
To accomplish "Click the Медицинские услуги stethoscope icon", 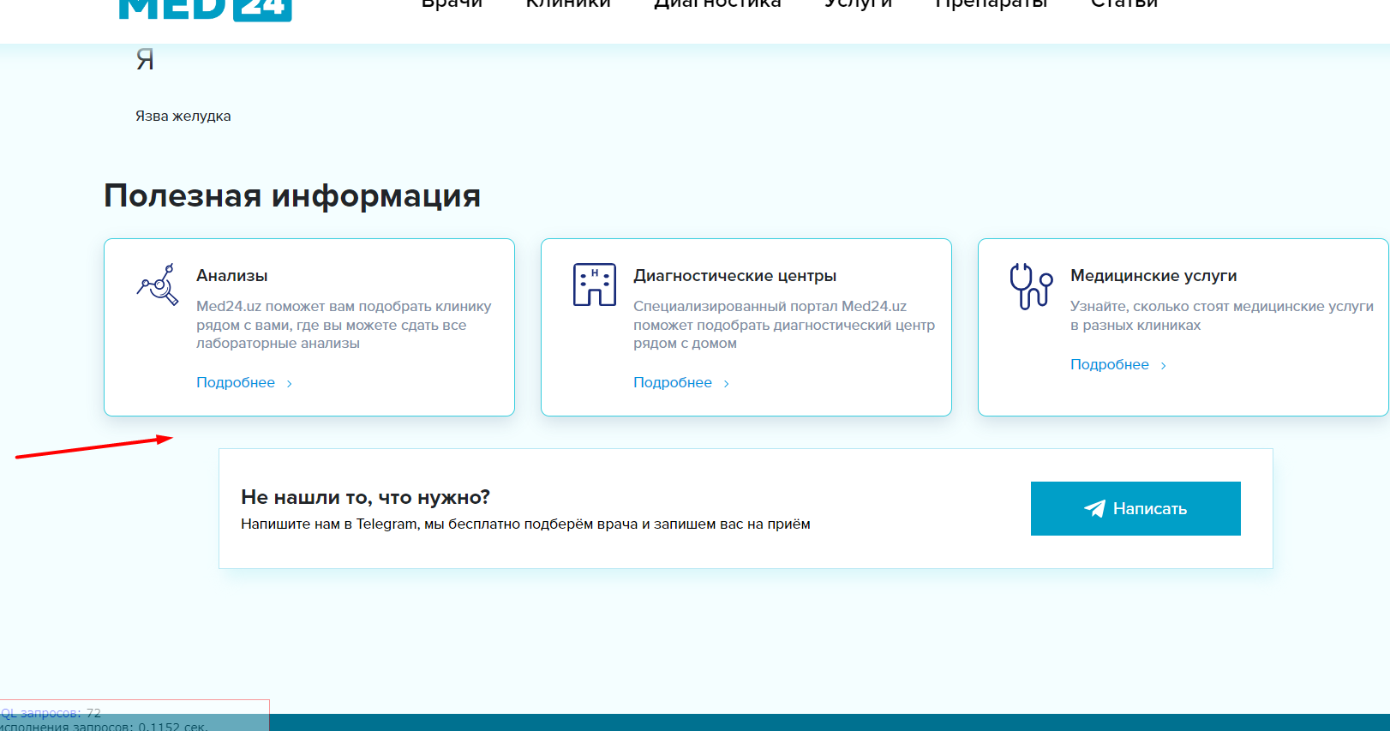I will coord(1031,285).
